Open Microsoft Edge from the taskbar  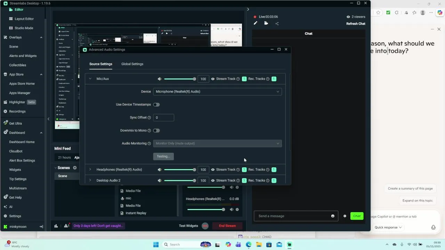click(249, 244)
